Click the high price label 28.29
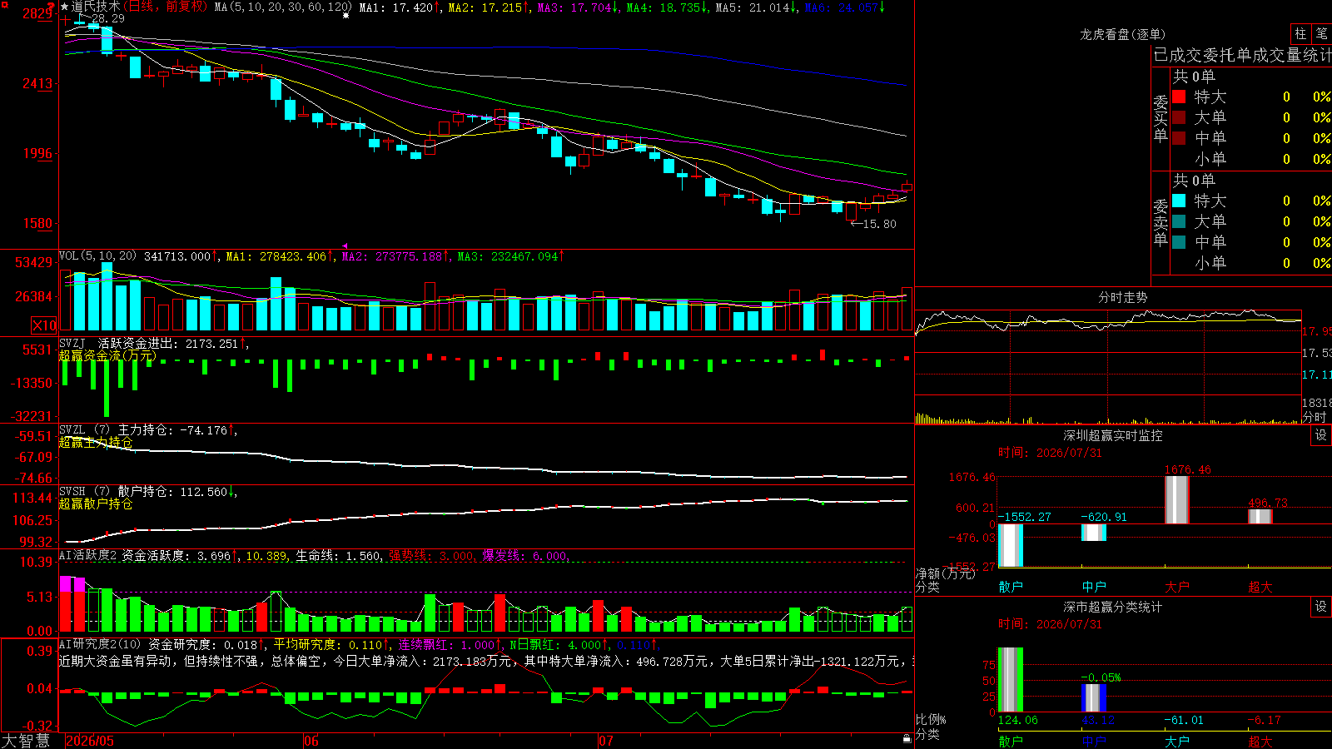1332x749 pixels. tap(107, 18)
